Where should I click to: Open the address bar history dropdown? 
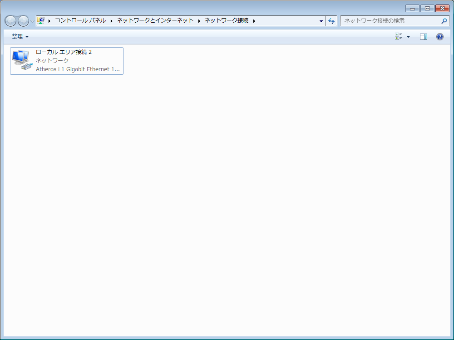(321, 21)
